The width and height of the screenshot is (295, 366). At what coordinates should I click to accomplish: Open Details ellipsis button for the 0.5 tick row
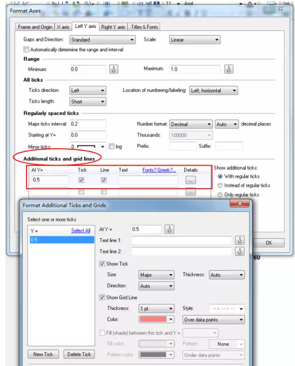click(x=191, y=180)
